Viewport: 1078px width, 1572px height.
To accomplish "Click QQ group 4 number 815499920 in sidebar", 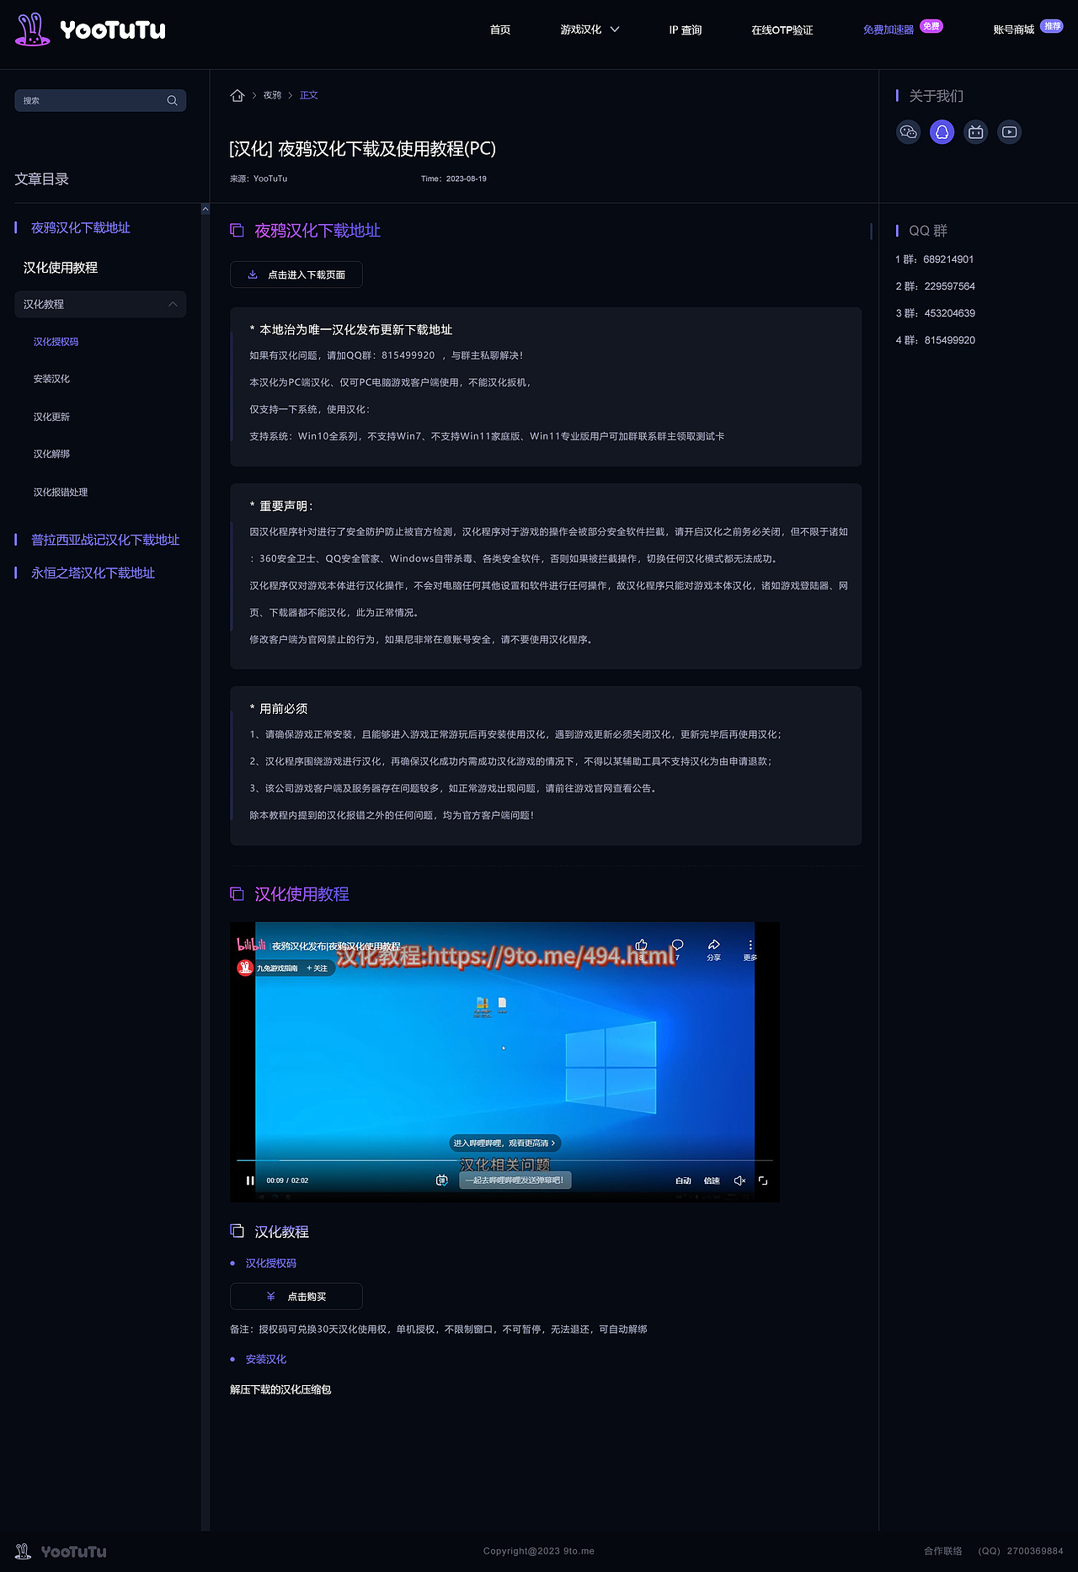I will pos(950,340).
